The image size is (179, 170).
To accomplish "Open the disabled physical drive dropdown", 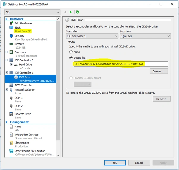I will click(x=82, y=84).
